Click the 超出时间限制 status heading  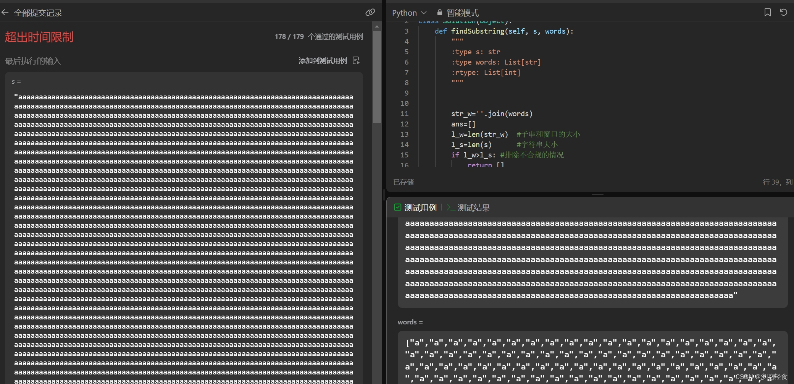click(39, 37)
